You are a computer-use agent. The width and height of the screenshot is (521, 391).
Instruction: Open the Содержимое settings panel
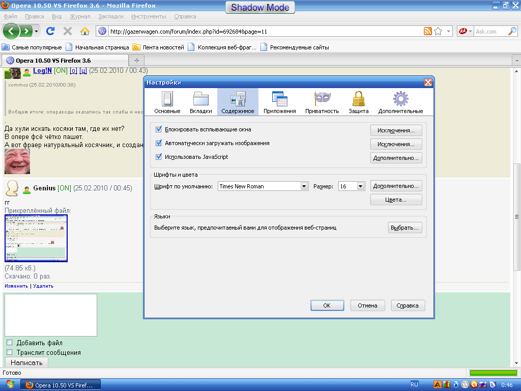[238, 102]
